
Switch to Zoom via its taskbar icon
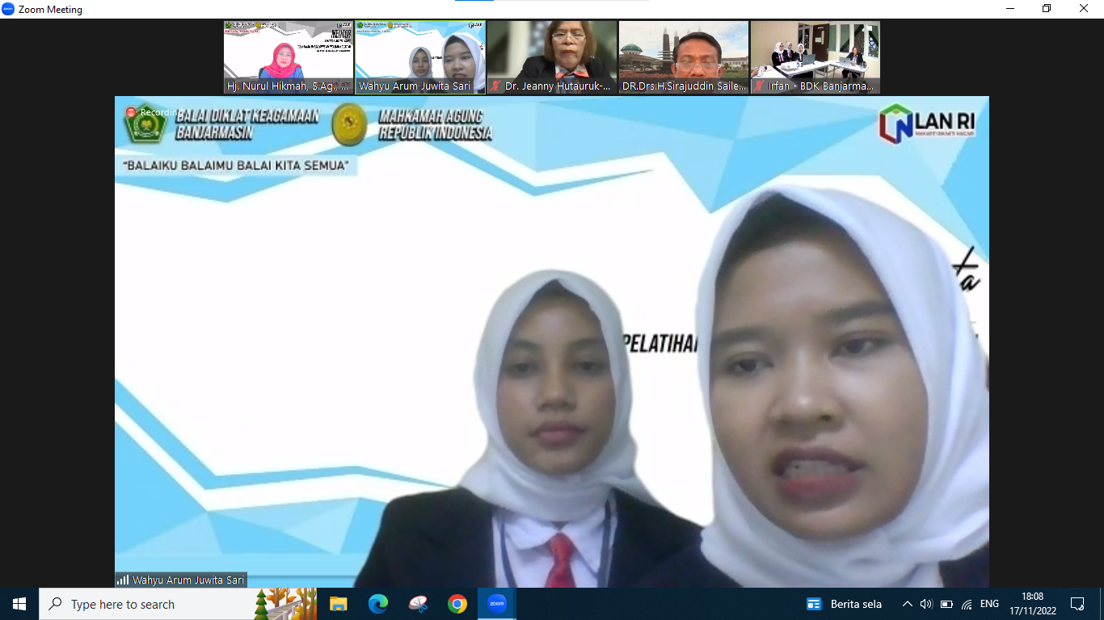coord(497,604)
